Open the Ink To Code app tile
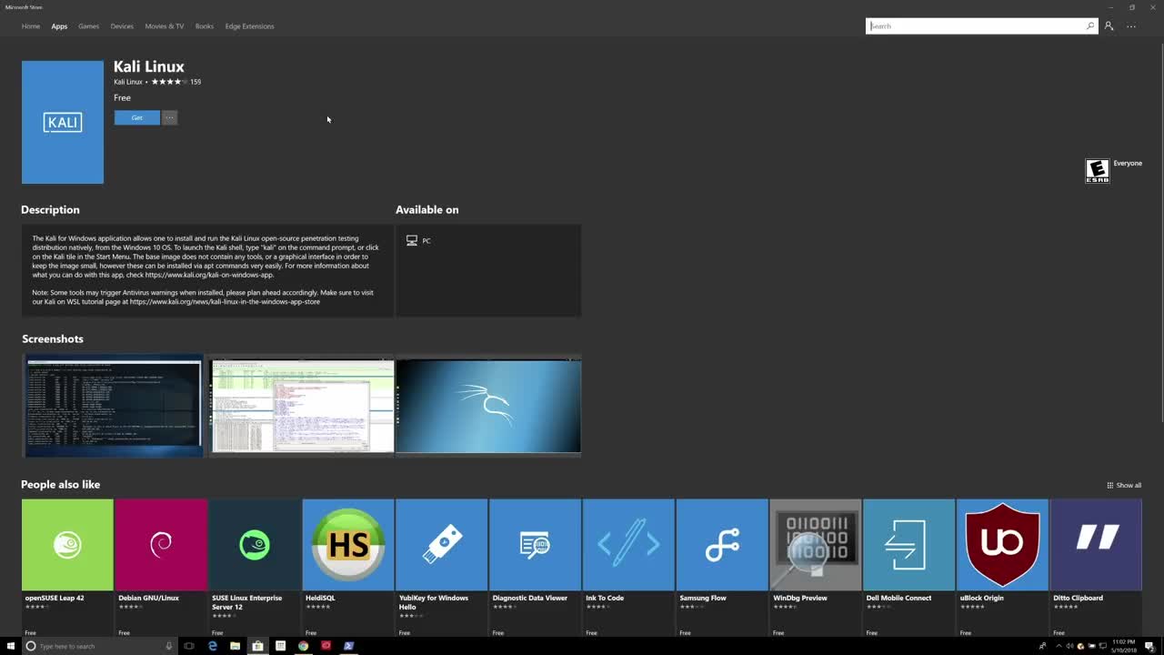The width and height of the screenshot is (1164, 655). tap(628, 568)
